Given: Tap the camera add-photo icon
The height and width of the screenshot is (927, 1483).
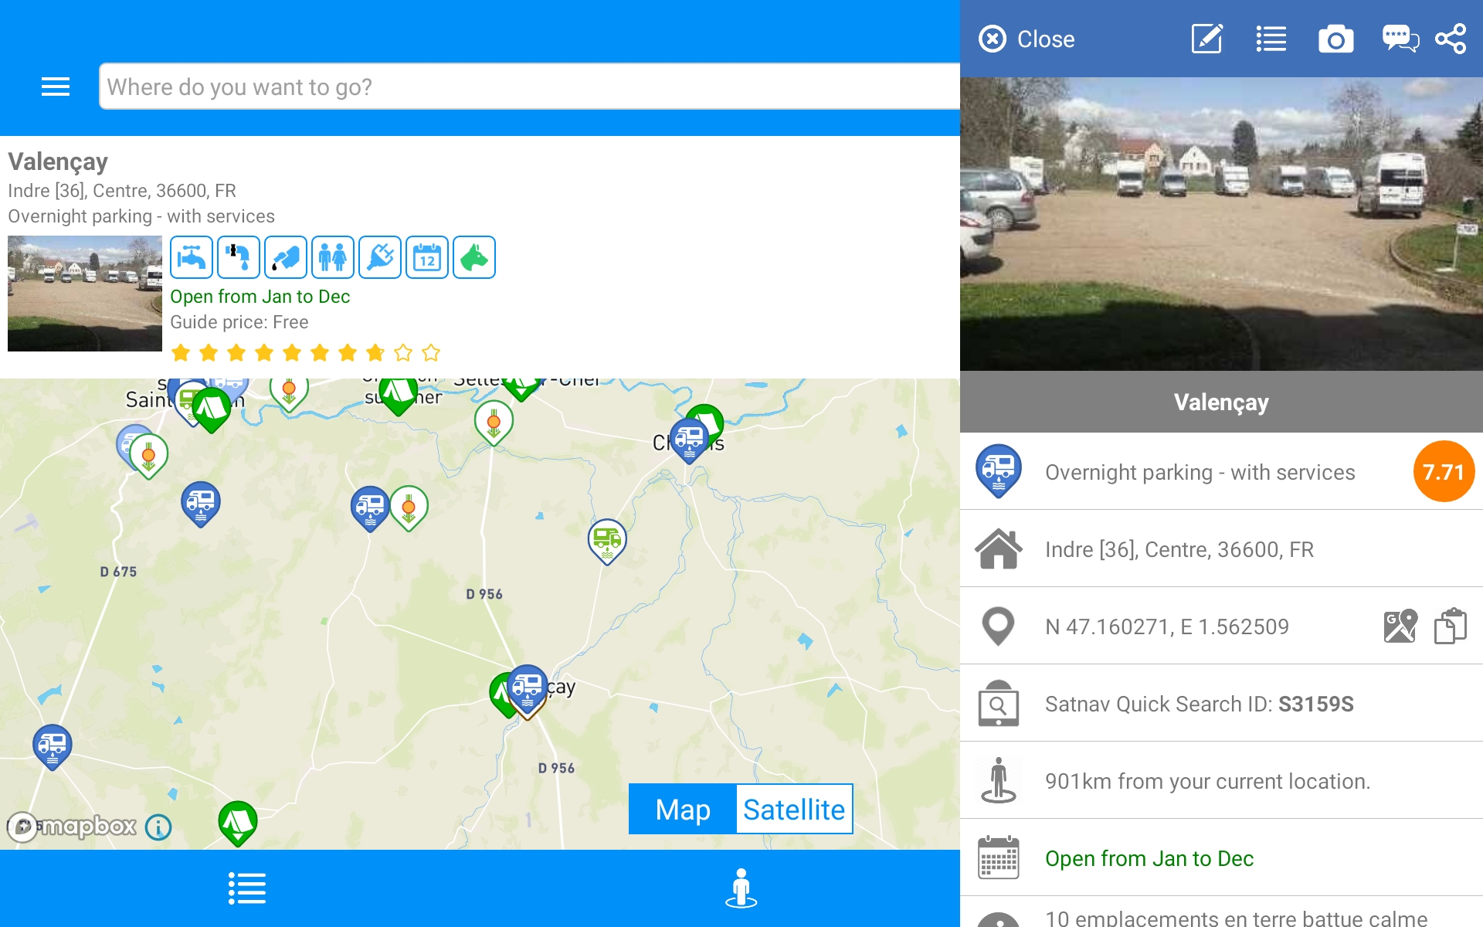Looking at the screenshot, I should [x=1335, y=39].
